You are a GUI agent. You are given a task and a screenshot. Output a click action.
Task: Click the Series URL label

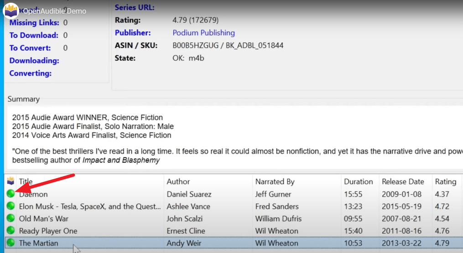coord(135,7)
